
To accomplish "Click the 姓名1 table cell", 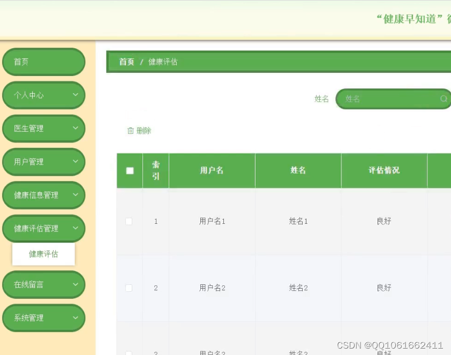I will (x=298, y=221).
